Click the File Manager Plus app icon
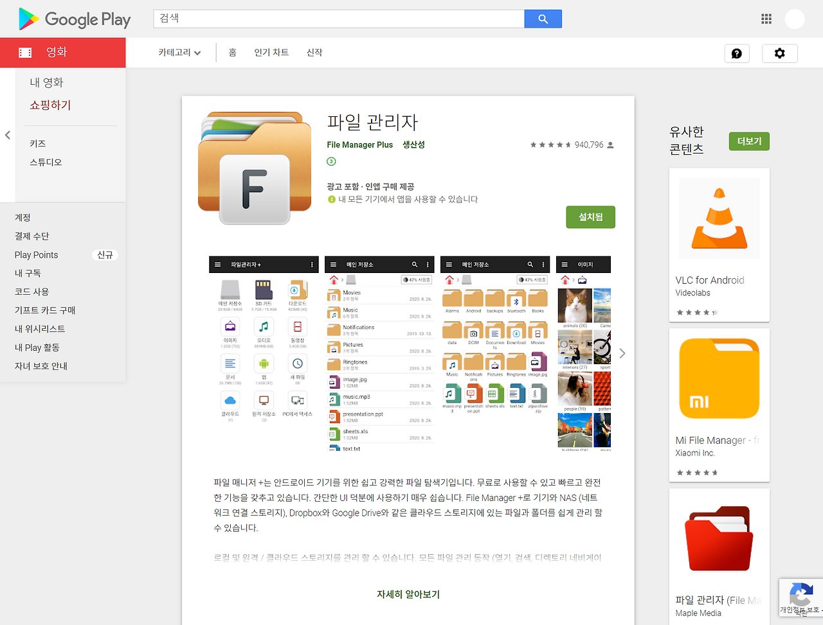 click(x=254, y=168)
